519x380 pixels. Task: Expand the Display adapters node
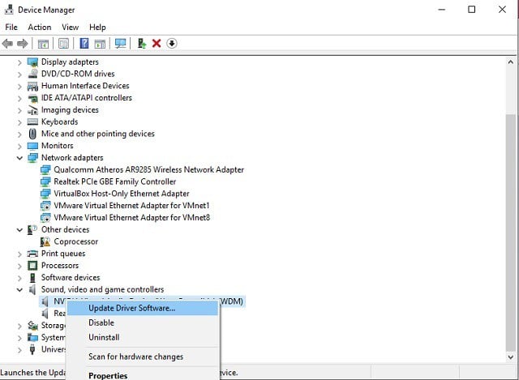pyautogui.click(x=19, y=62)
